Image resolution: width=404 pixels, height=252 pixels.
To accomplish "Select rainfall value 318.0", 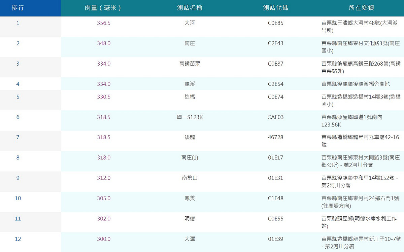I will 104,158.
